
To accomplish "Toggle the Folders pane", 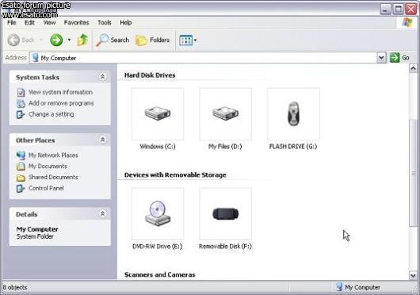I will point(152,40).
